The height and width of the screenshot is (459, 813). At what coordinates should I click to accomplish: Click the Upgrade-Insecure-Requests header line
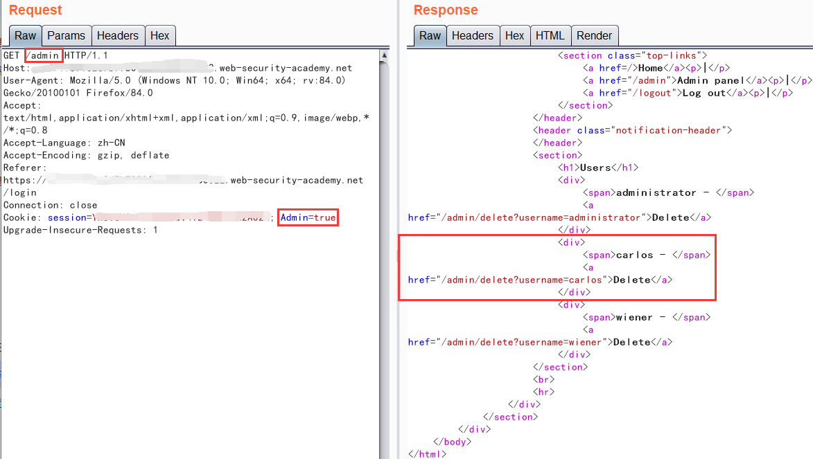pos(80,230)
